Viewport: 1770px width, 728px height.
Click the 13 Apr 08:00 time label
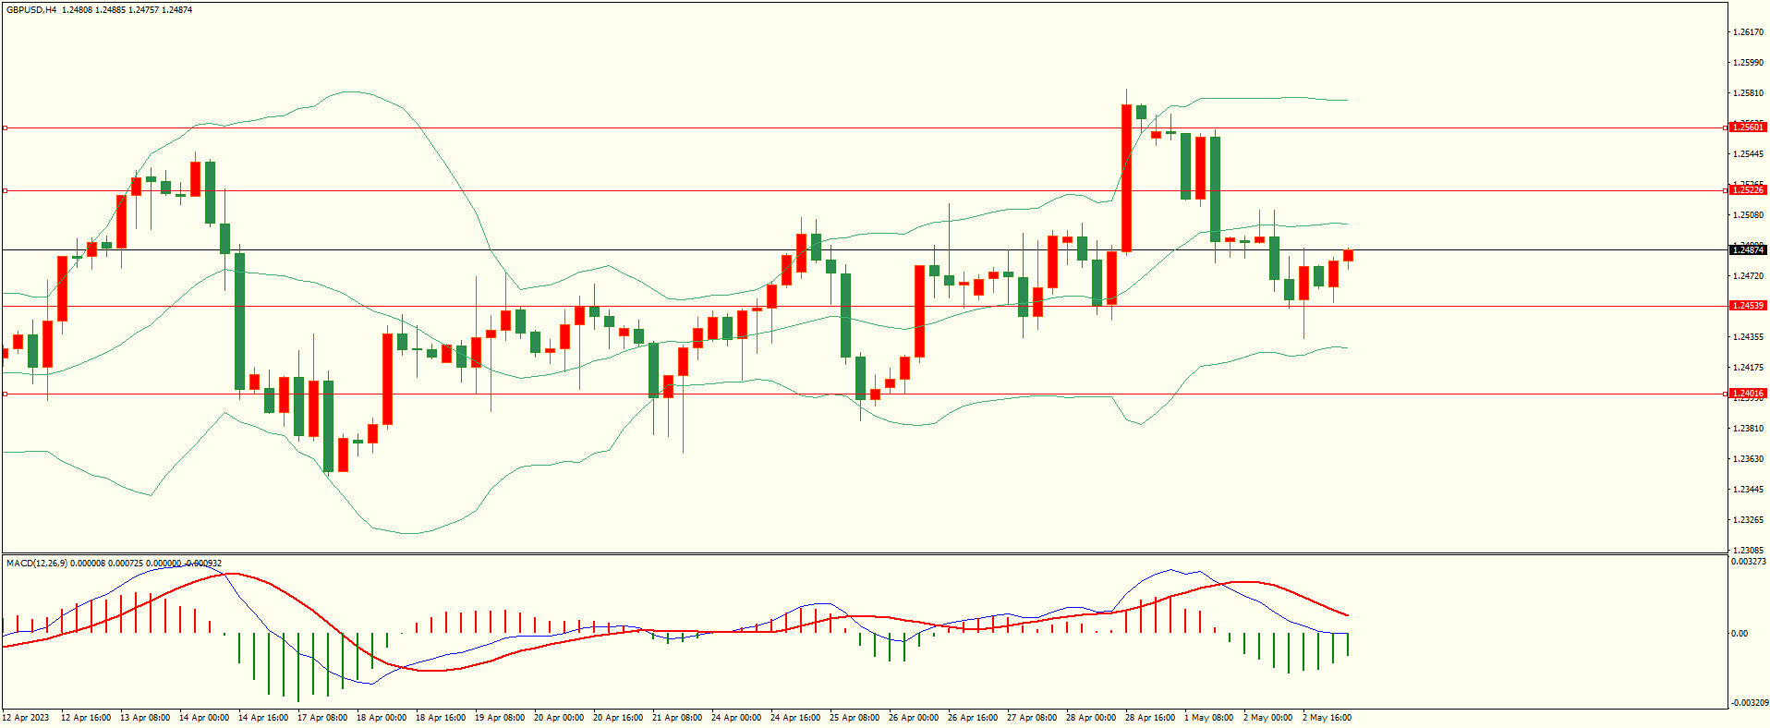(x=145, y=718)
